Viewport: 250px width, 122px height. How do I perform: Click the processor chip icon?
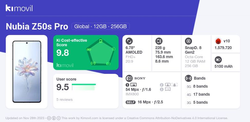pyautogui.click(x=188, y=41)
